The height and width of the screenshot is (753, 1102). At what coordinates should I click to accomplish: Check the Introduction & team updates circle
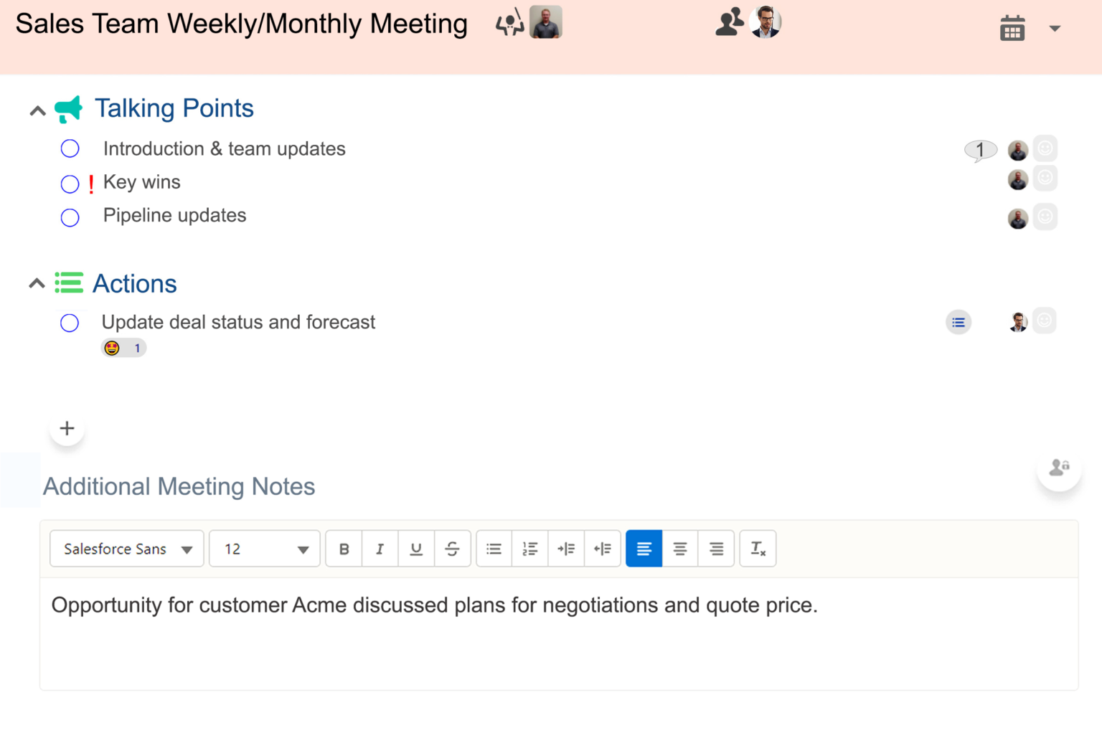pyautogui.click(x=70, y=148)
